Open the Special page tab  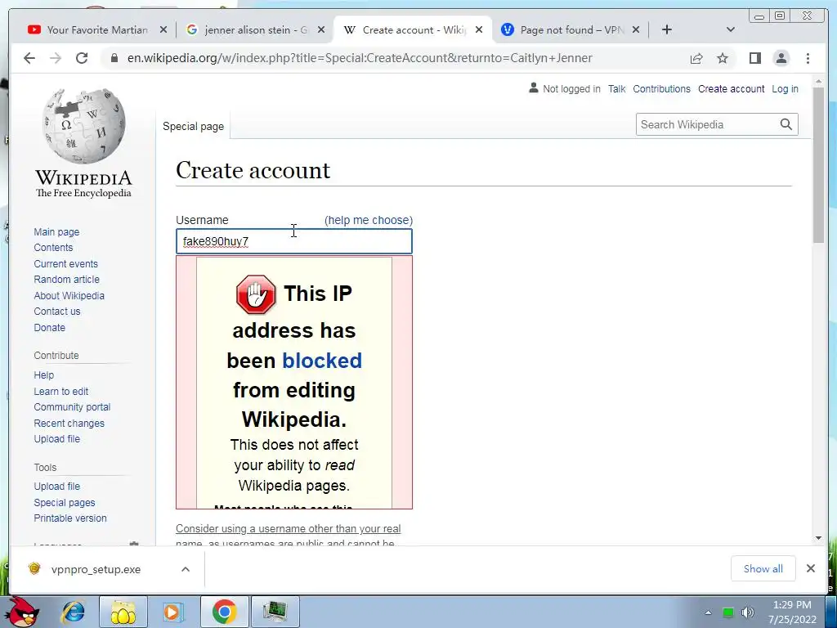tap(193, 127)
